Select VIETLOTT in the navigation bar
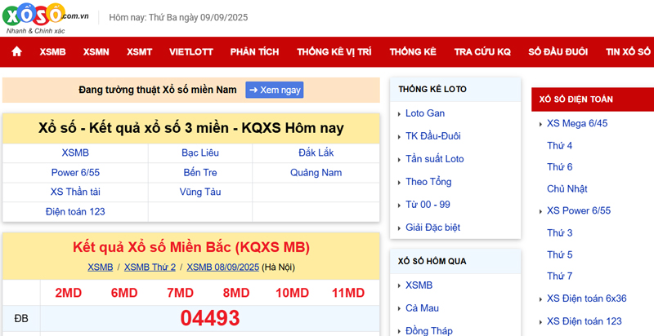 (191, 52)
